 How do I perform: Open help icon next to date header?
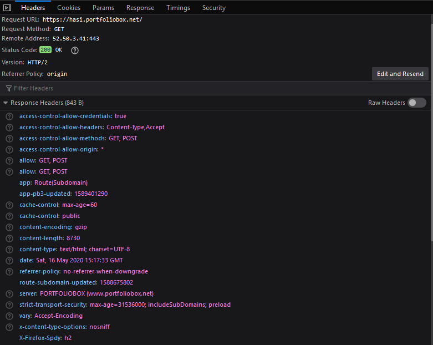coord(9,261)
